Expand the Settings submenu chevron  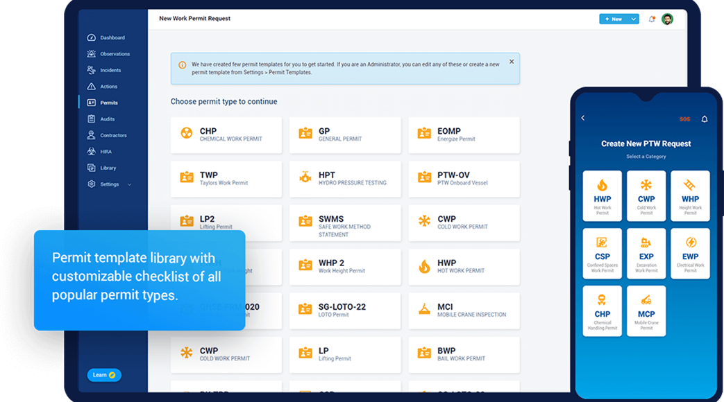(130, 184)
